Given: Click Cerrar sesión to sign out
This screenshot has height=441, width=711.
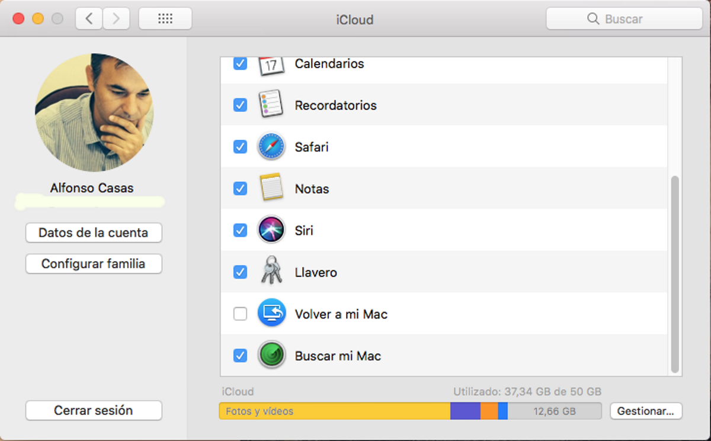Looking at the screenshot, I should pyautogui.click(x=94, y=410).
